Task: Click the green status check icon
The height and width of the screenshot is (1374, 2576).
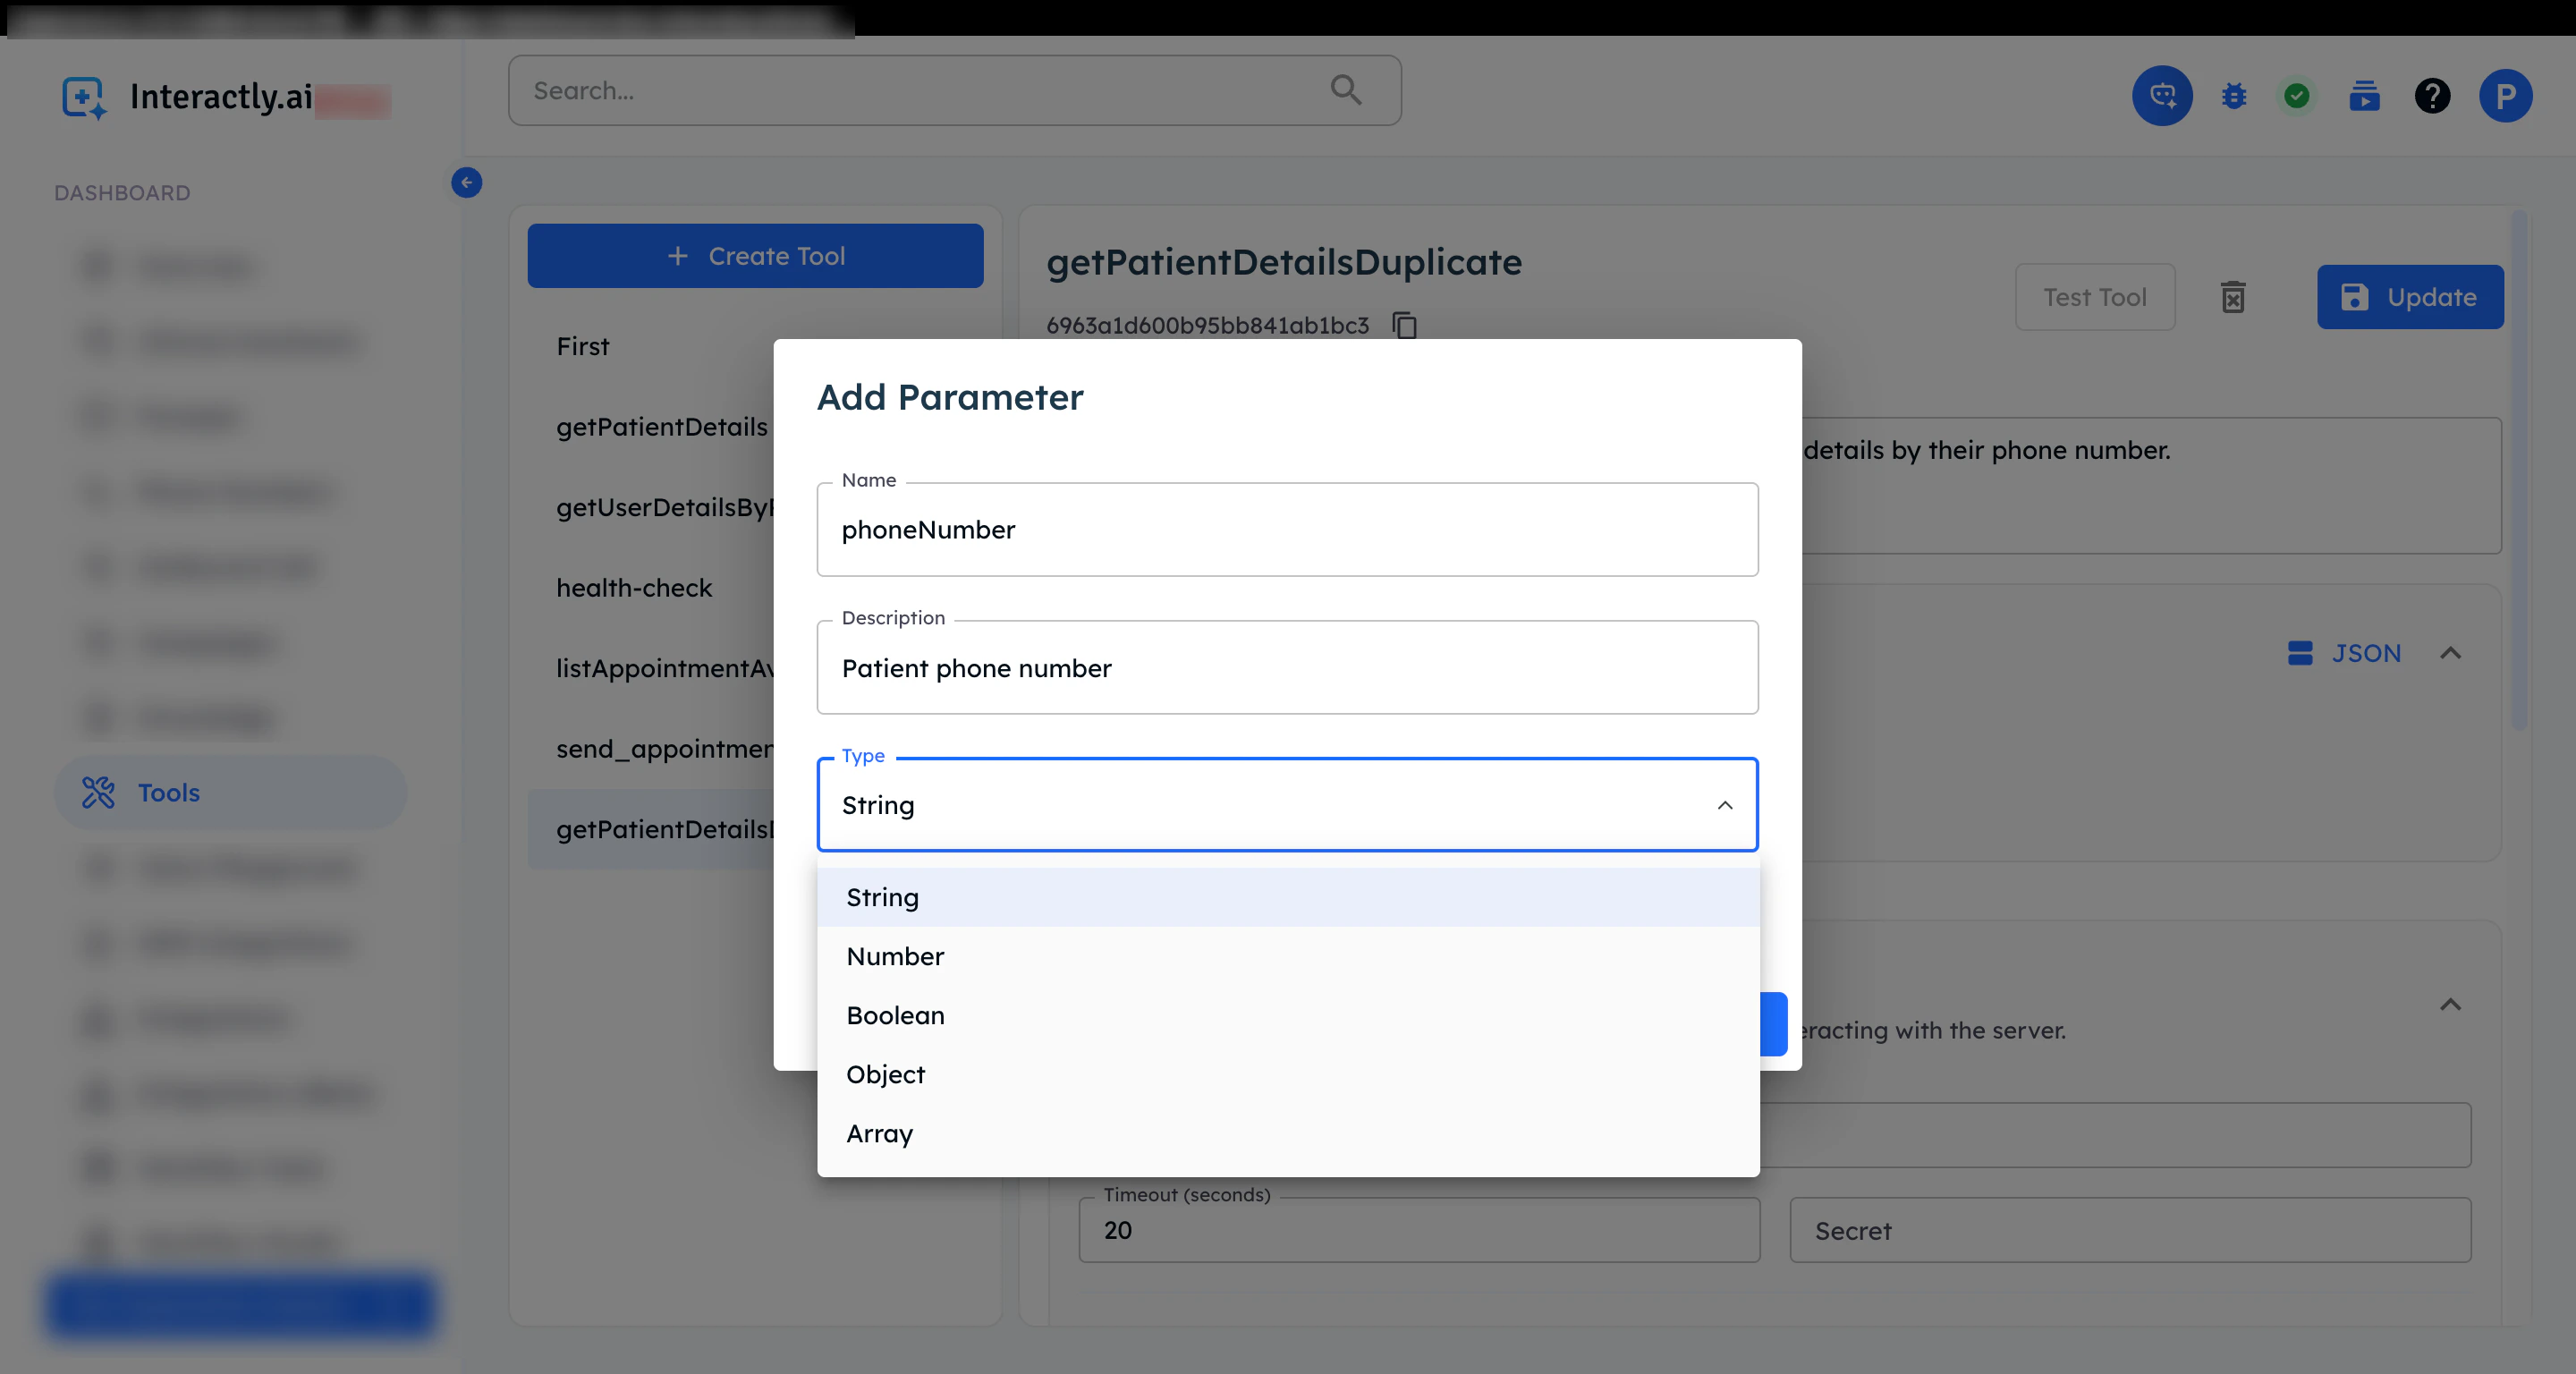Action: coord(2296,96)
